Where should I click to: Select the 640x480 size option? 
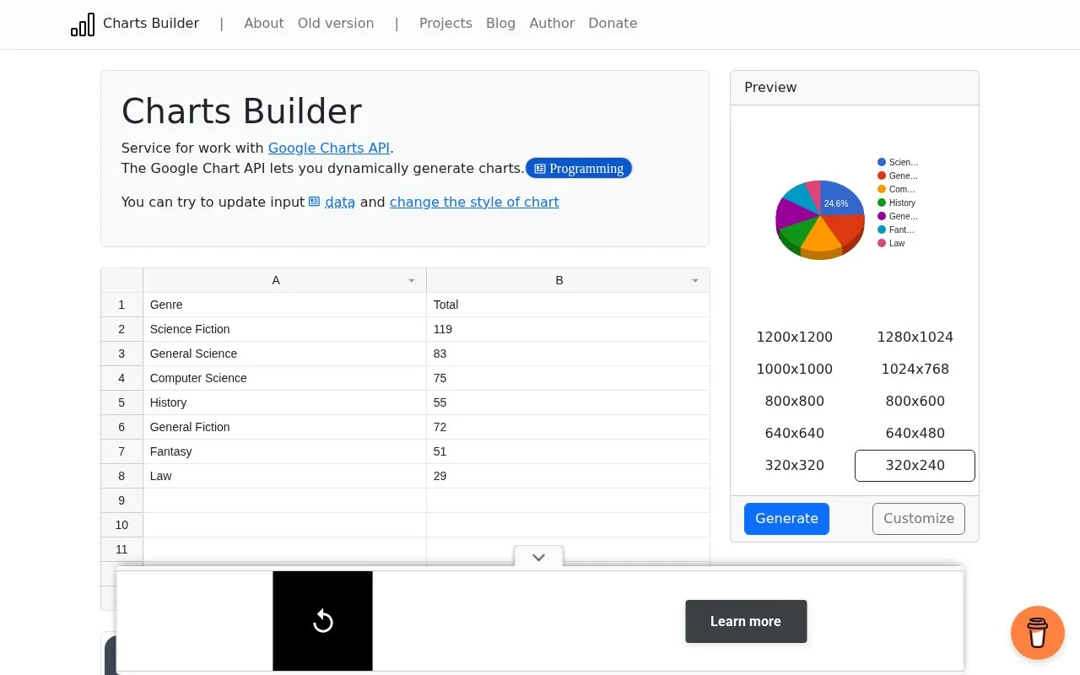pos(915,433)
